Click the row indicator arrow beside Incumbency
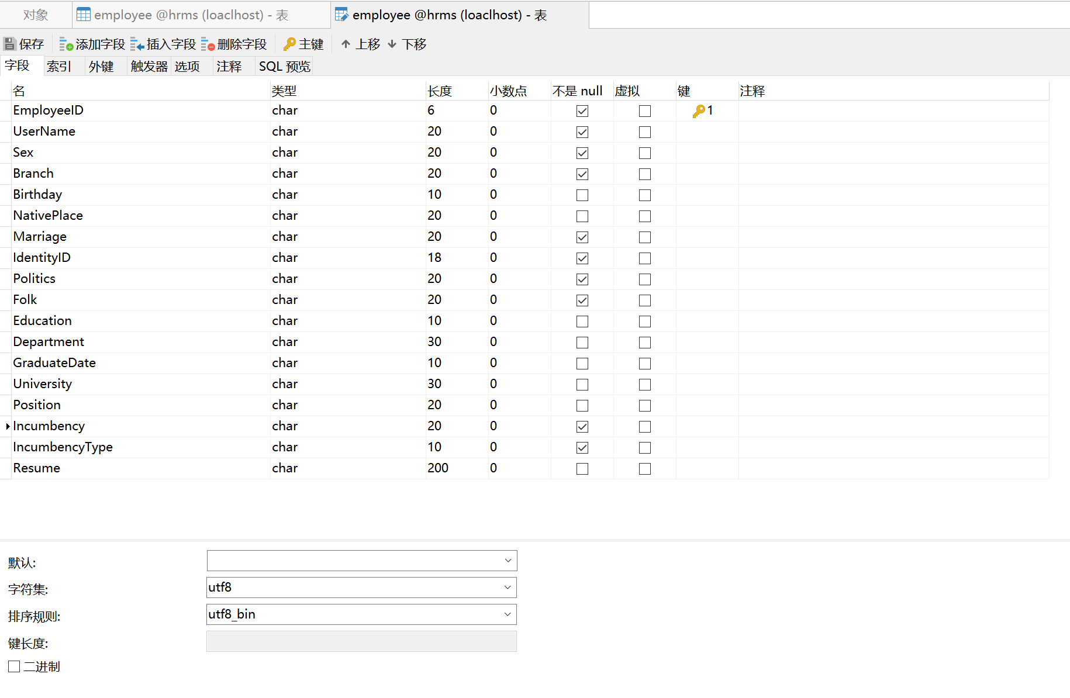Image resolution: width=1070 pixels, height=698 pixels. pos(8,426)
